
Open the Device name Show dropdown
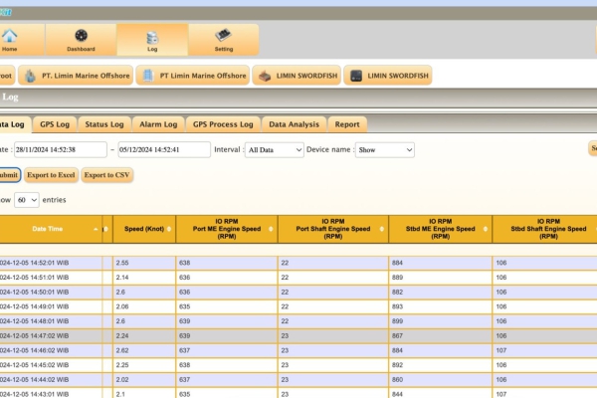coord(384,150)
